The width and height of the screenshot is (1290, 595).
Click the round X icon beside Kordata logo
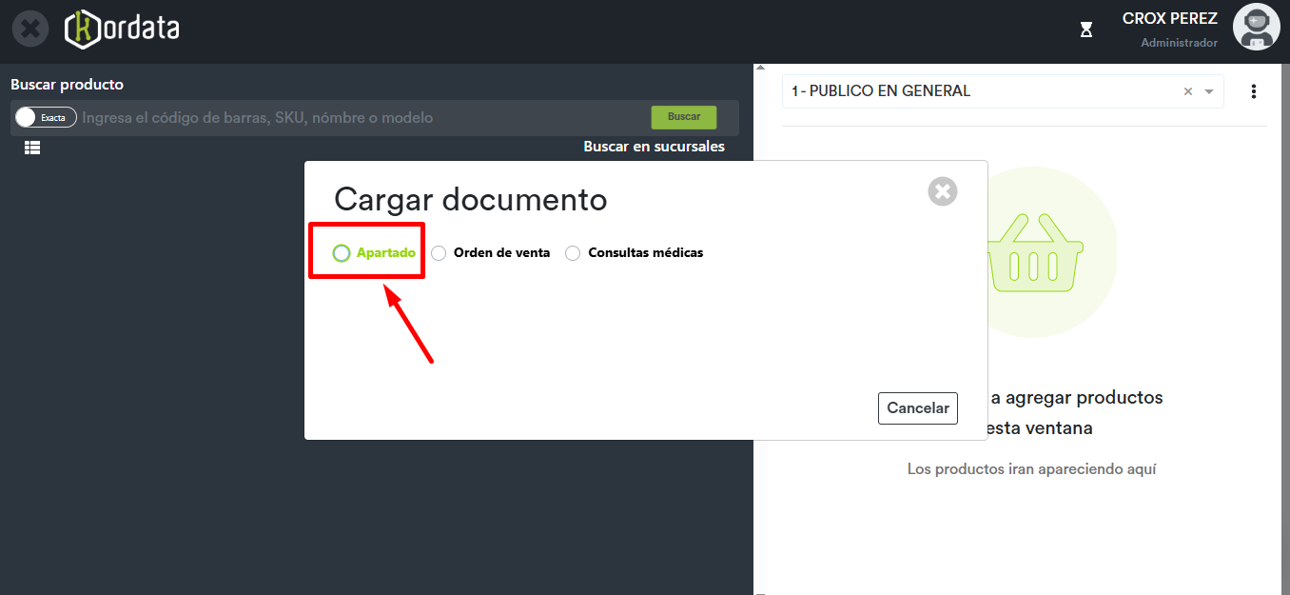coord(30,29)
